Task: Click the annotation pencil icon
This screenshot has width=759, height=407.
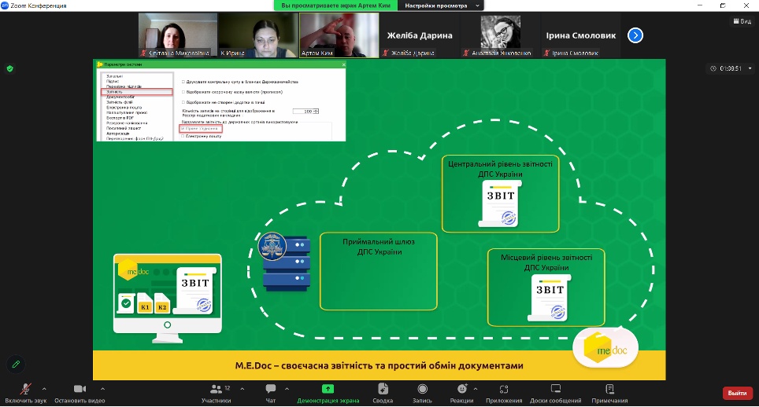Action: 16,365
